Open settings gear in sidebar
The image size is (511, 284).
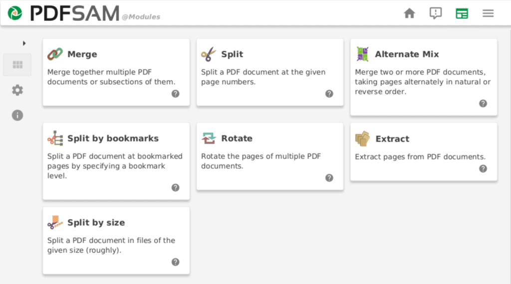17,90
